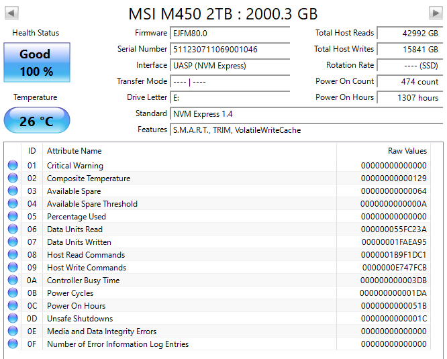Image resolution: width=447 pixels, height=359 pixels.
Task: Click the next disk right arrow
Action: (x=435, y=13)
